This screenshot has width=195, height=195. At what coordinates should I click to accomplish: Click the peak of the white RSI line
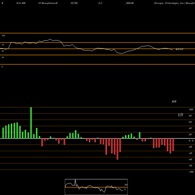50,39
